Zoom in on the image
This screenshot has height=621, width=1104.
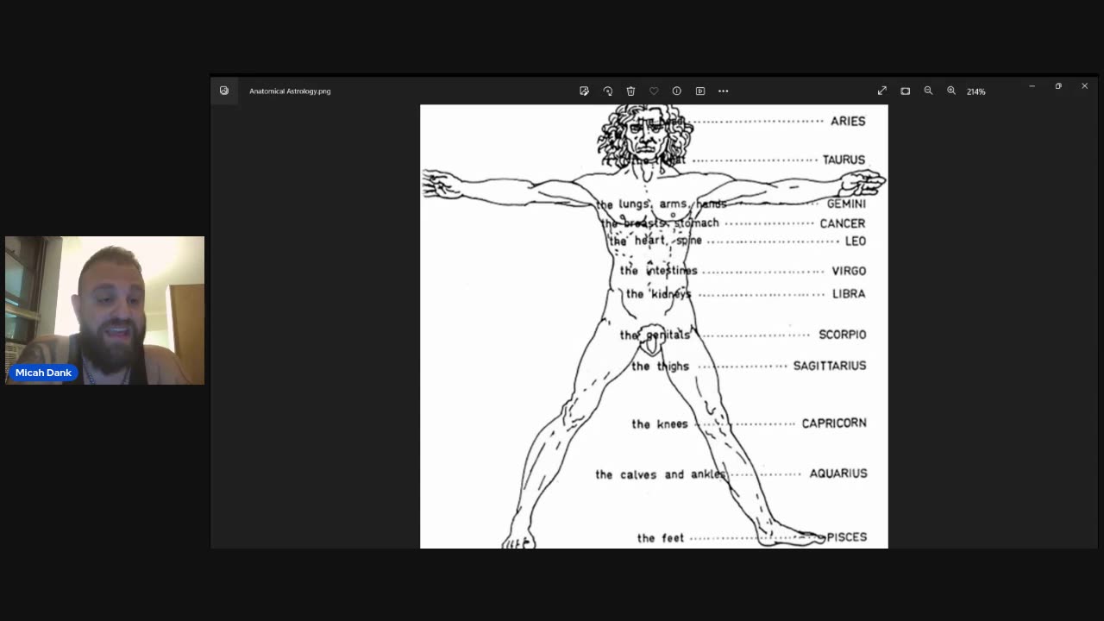(951, 91)
